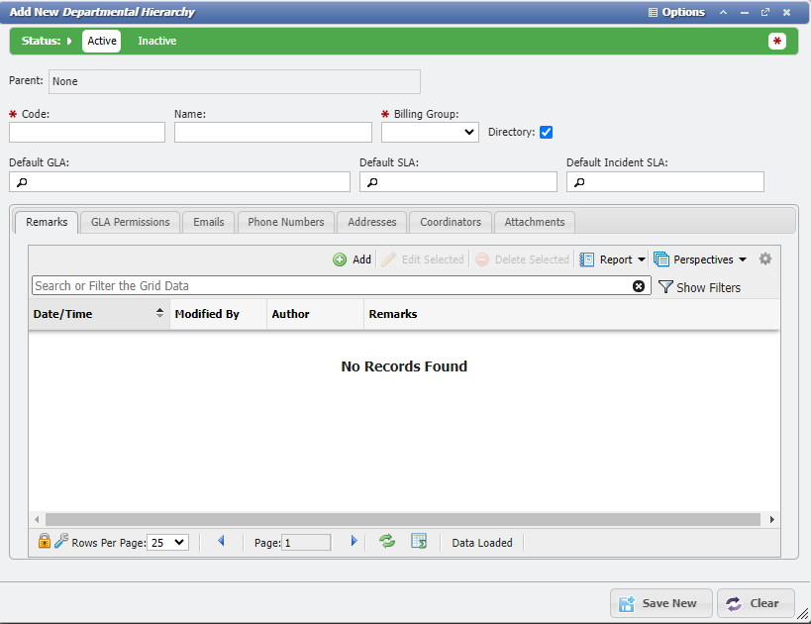The width and height of the screenshot is (811, 624).
Task: Go to the previous page arrow
Action: 221,542
